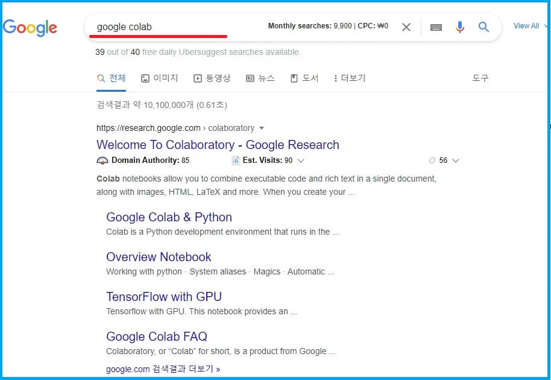The height and width of the screenshot is (380, 551).
Task: Open the TensorFlow with GPU link
Action: (164, 297)
